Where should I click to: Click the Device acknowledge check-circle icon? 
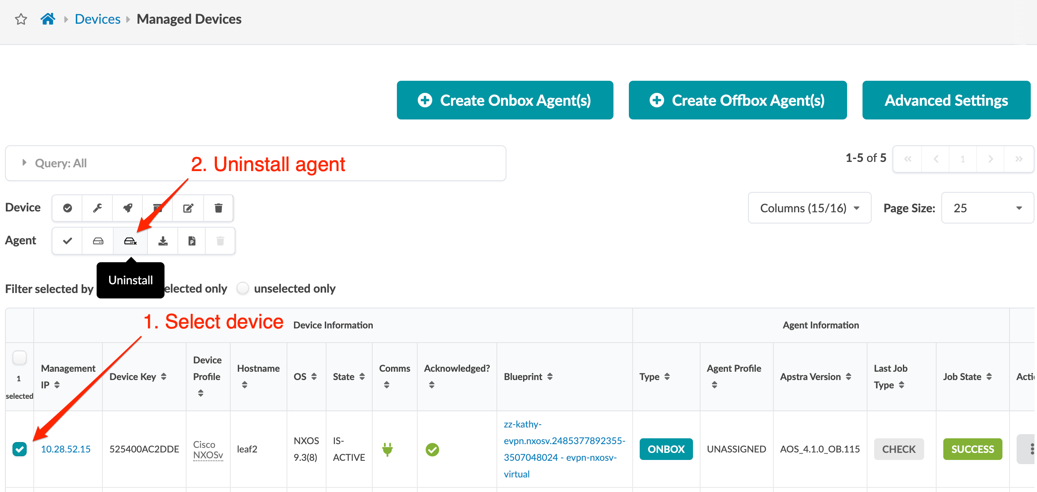point(67,208)
